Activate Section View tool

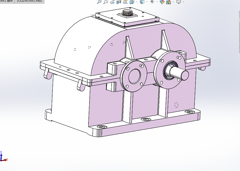tap(119, 2)
